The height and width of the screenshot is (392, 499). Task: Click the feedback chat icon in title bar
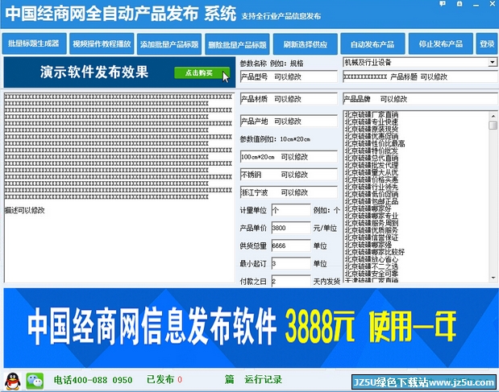tap(443, 4)
